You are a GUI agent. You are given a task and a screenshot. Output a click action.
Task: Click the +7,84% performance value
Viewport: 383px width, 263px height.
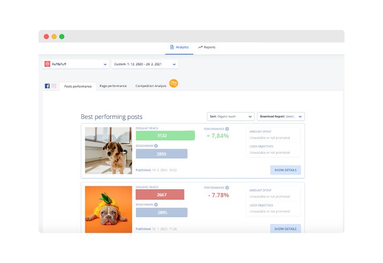tap(217, 136)
